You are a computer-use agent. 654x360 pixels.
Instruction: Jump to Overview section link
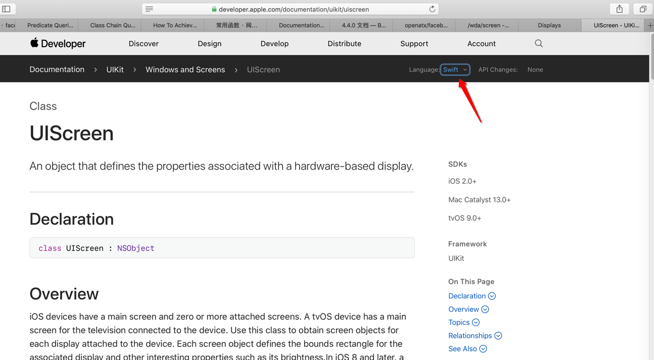464,309
